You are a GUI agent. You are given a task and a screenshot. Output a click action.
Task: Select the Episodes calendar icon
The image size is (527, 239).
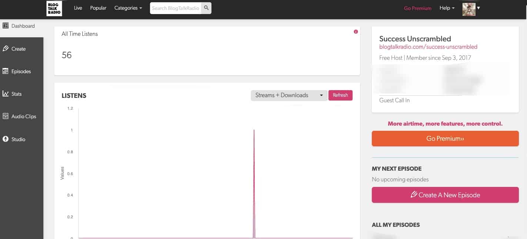pyautogui.click(x=6, y=71)
